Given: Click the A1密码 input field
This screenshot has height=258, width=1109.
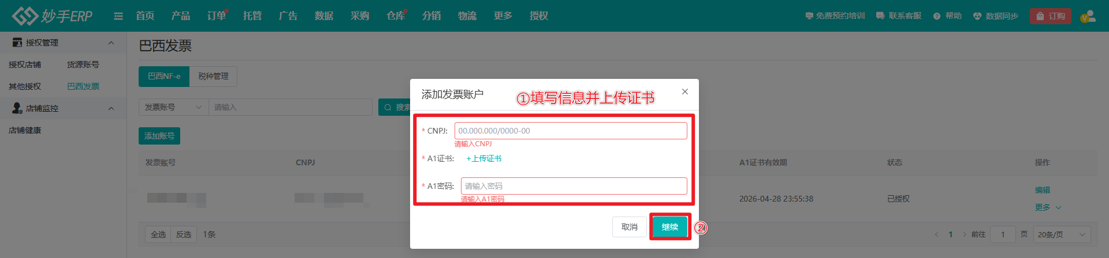Looking at the screenshot, I should click(x=574, y=186).
